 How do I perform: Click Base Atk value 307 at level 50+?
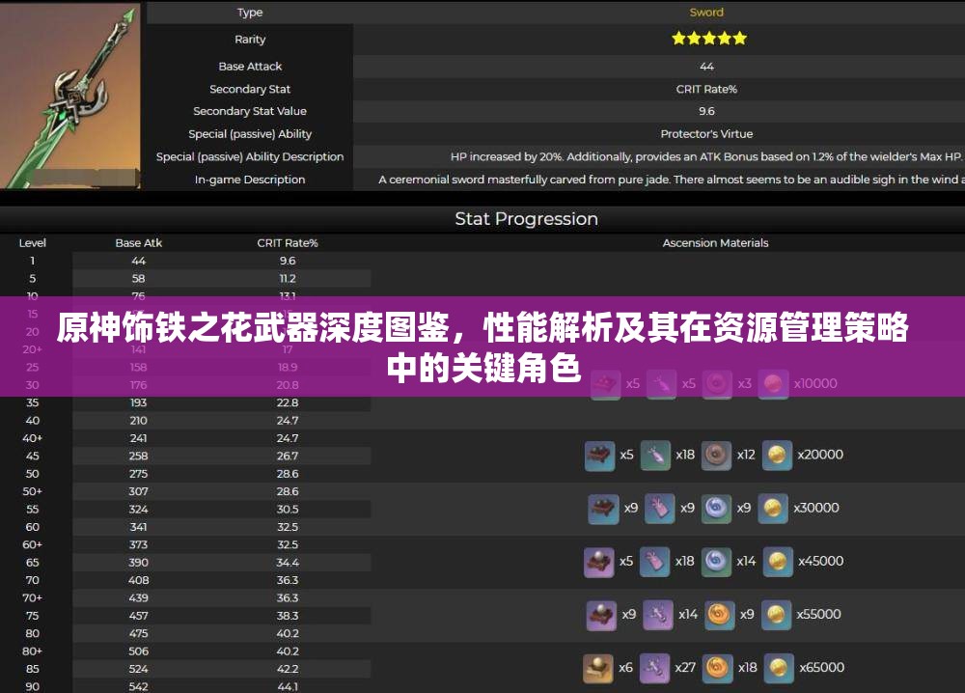click(138, 491)
